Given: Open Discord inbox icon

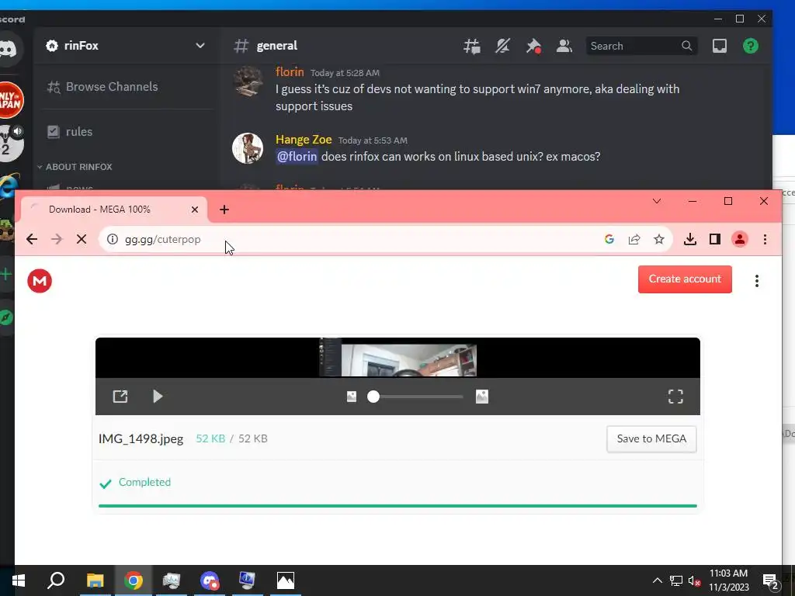Looking at the screenshot, I should coord(720,46).
